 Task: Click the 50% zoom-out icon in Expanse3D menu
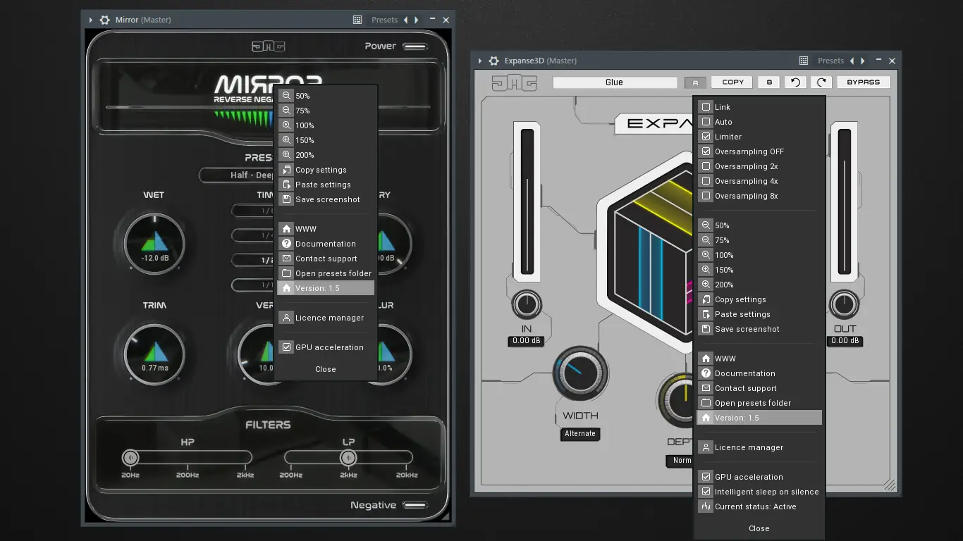pos(706,225)
